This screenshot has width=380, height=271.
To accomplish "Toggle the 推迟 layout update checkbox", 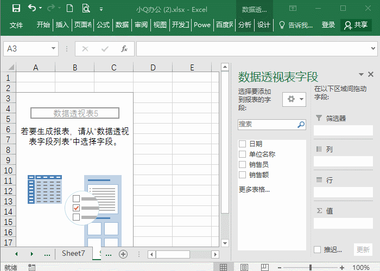I will point(317,249).
